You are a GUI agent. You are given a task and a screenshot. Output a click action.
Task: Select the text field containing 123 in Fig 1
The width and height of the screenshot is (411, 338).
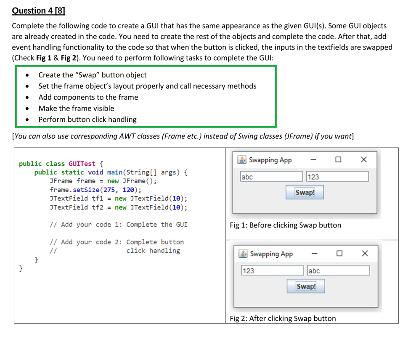pos(337,177)
